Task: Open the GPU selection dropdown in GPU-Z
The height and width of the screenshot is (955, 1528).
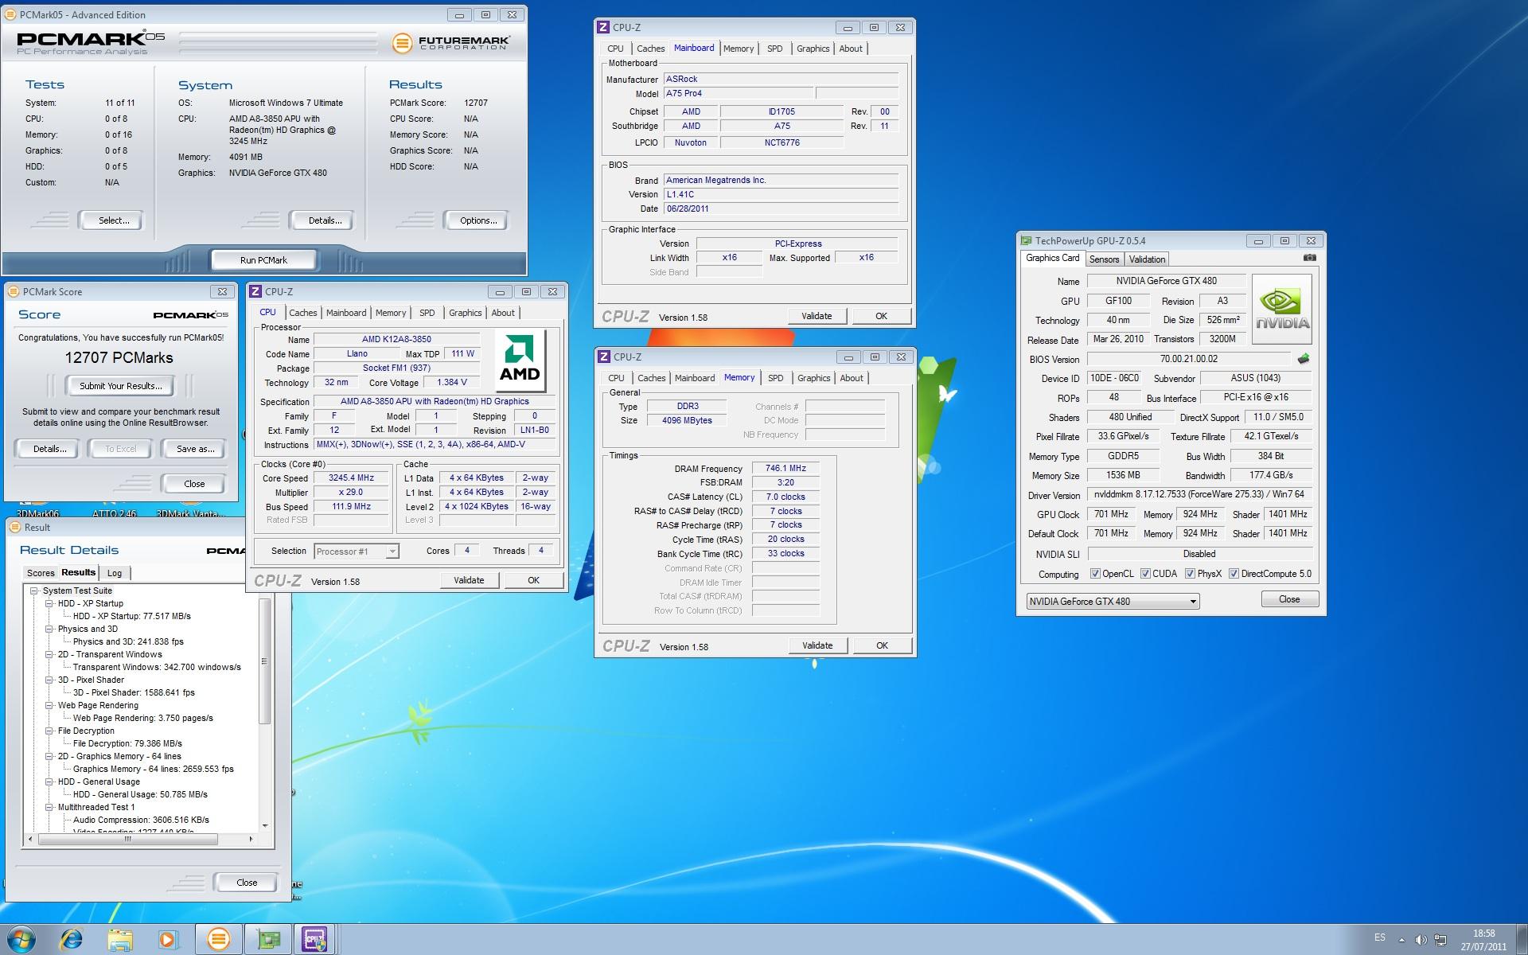Action: pos(1113,602)
